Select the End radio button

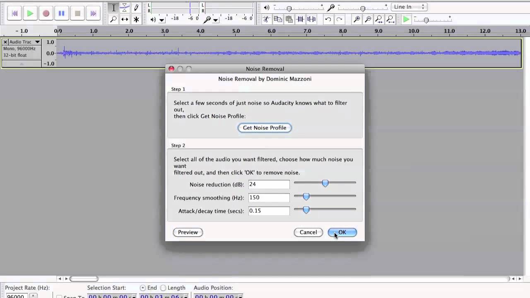pos(143,288)
